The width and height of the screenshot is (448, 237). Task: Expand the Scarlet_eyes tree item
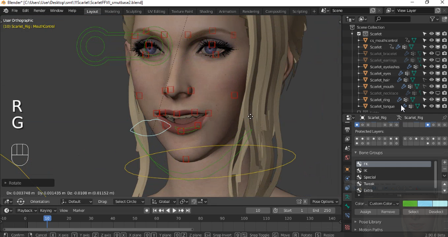tap(359, 74)
